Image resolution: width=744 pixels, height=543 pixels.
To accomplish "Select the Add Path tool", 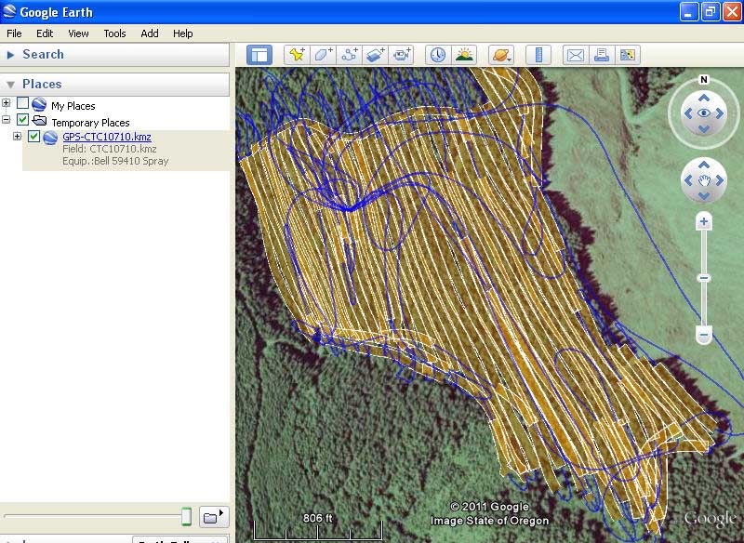I will pos(350,55).
